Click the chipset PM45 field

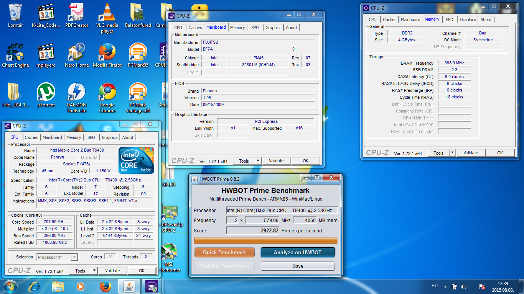coord(258,58)
